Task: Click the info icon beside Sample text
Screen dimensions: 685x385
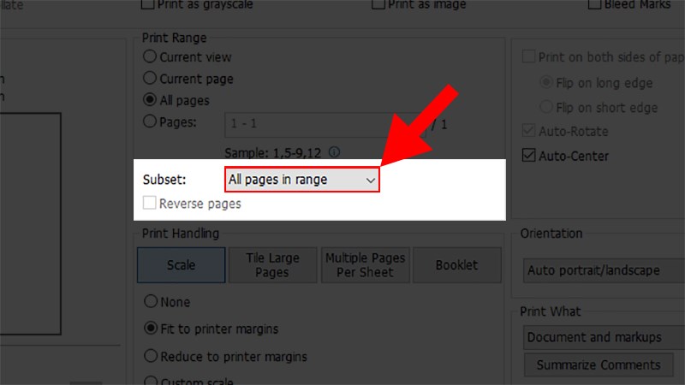Action: 334,152
